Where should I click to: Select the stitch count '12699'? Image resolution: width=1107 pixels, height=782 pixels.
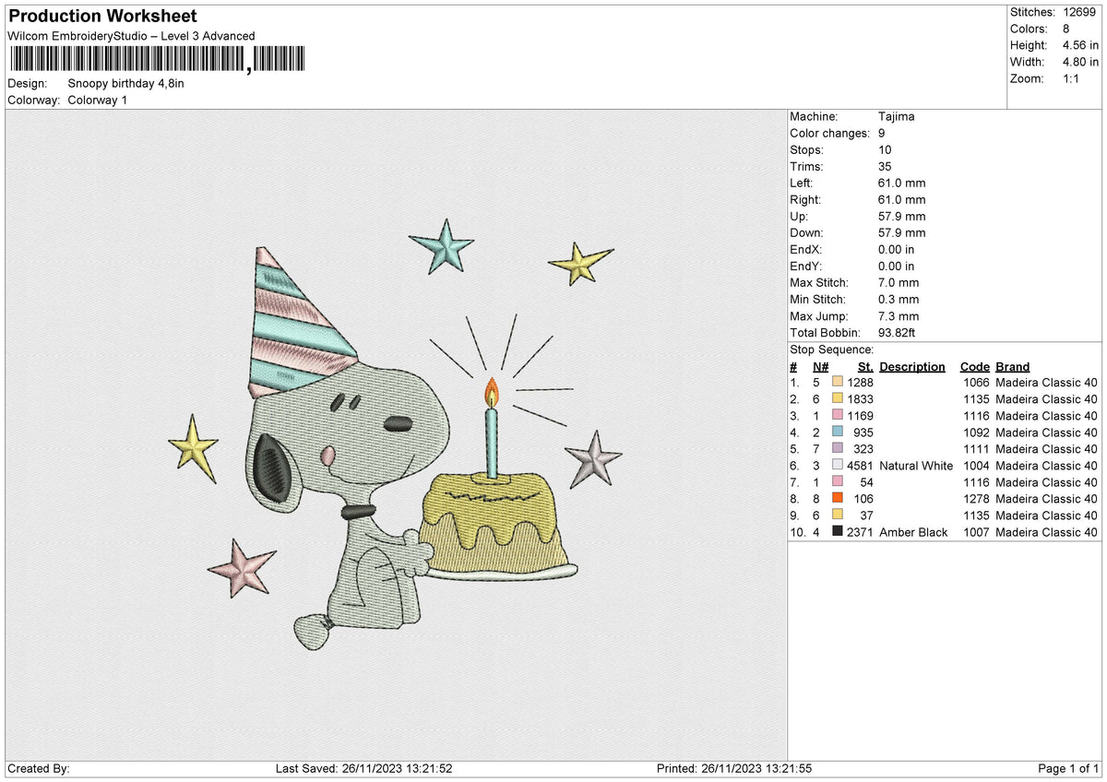pyautogui.click(x=1079, y=12)
